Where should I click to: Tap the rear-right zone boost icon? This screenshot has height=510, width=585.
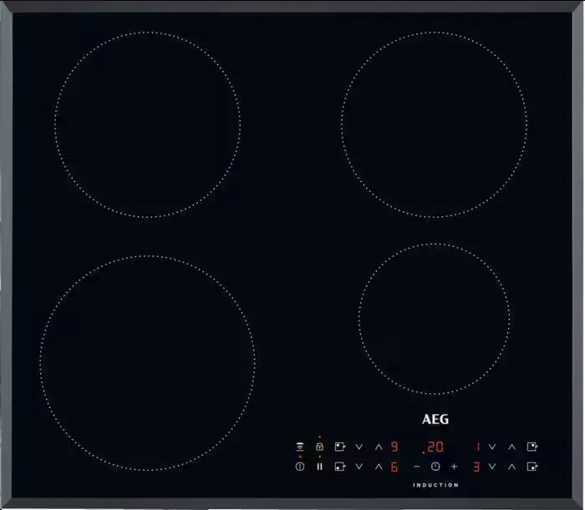532,447
